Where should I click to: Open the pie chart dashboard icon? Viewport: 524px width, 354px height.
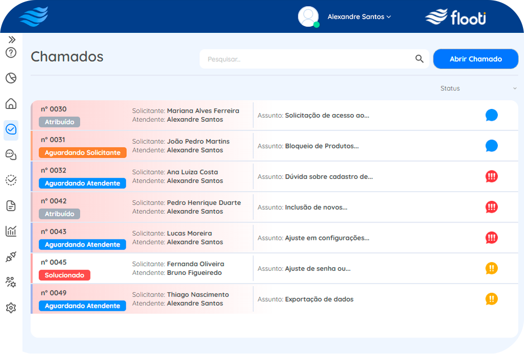11,78
